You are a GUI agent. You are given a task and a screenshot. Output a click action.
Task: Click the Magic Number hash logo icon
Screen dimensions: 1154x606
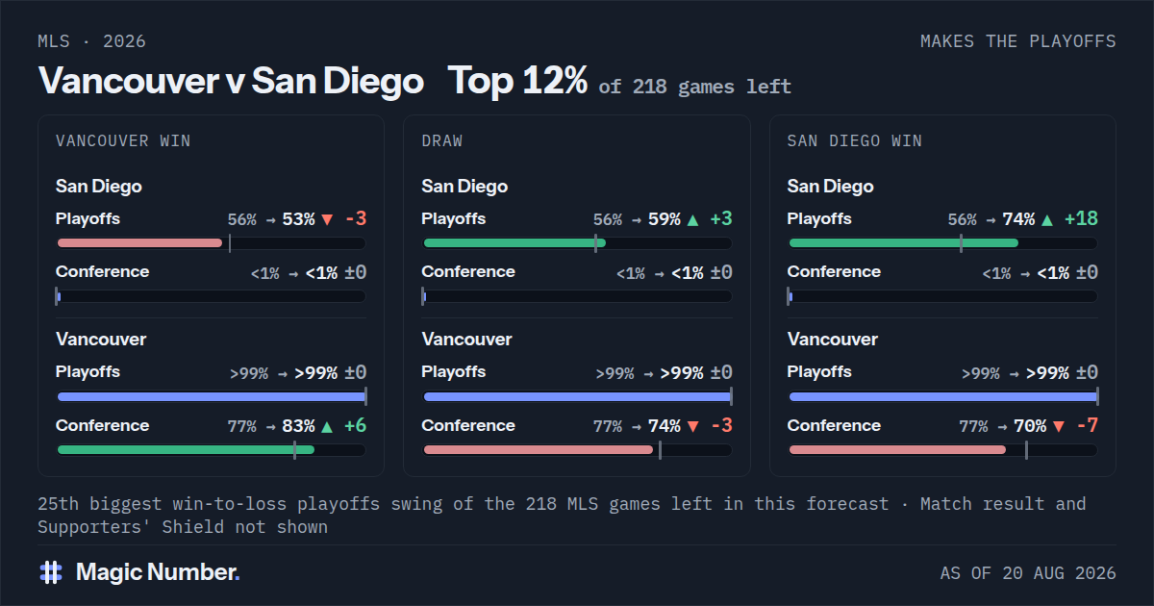(x=51, y=572)
